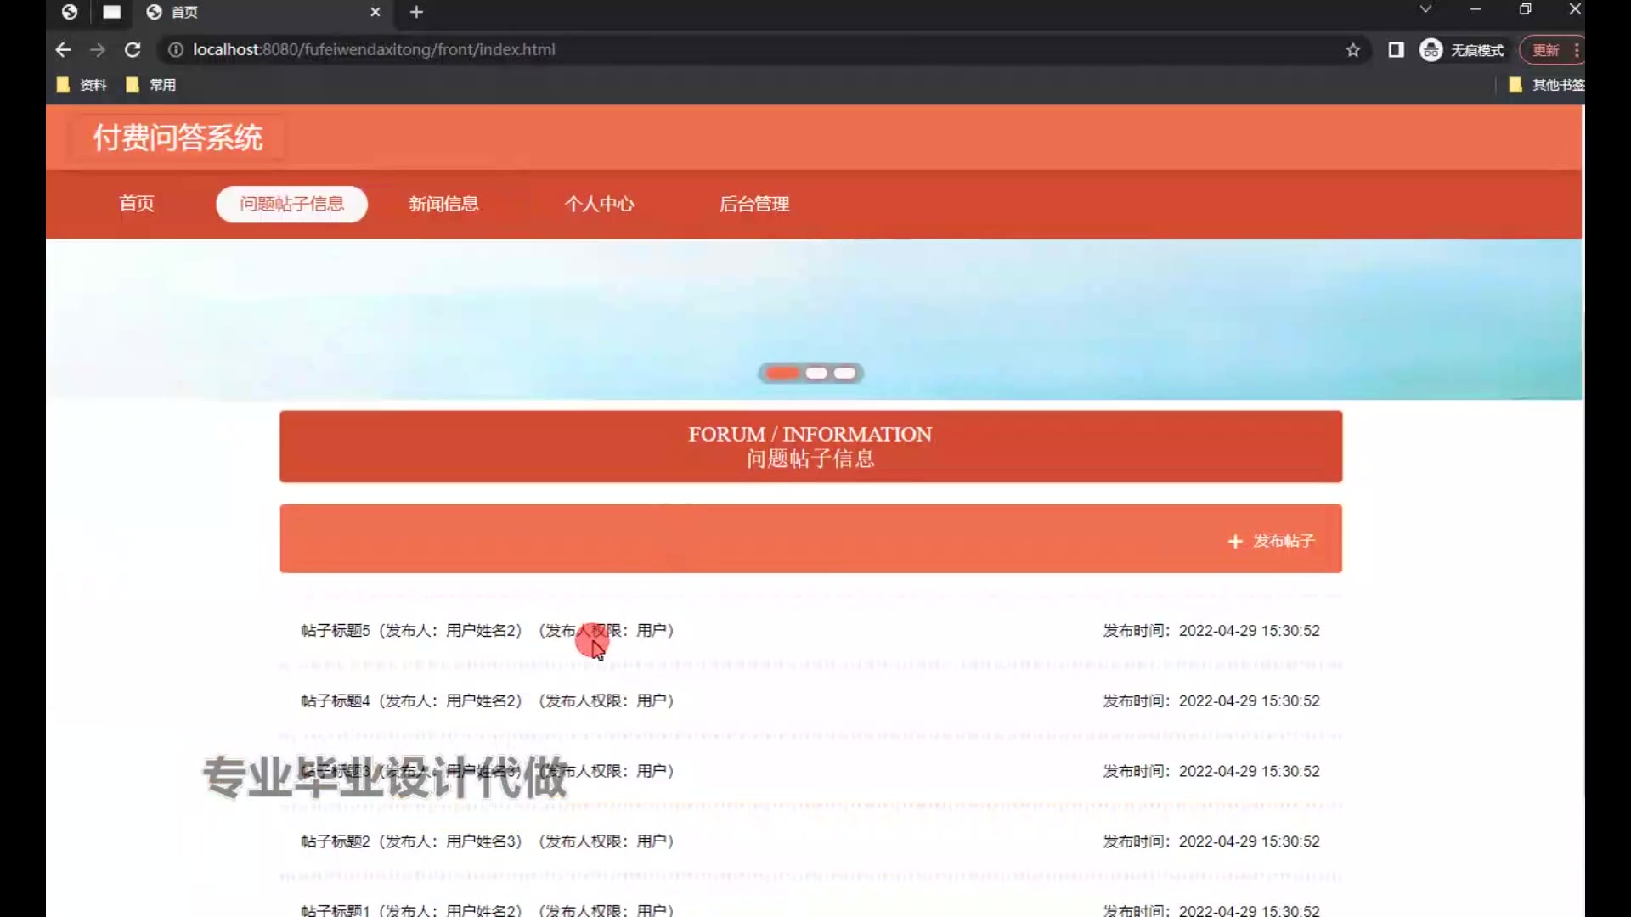Viewport: 1631px width, 917px height.
Task: Click the site info icon
Action: [176, 50]
